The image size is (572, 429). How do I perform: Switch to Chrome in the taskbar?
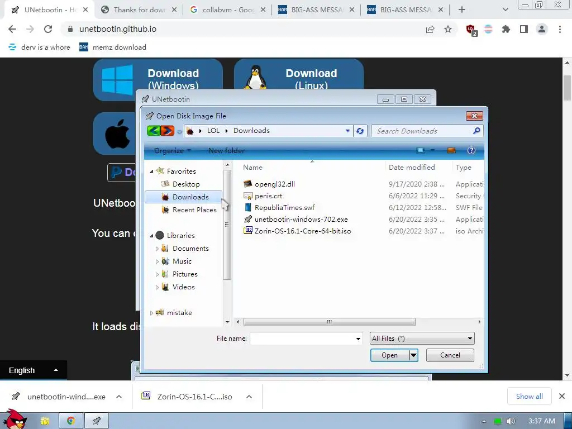click(71, 421)
